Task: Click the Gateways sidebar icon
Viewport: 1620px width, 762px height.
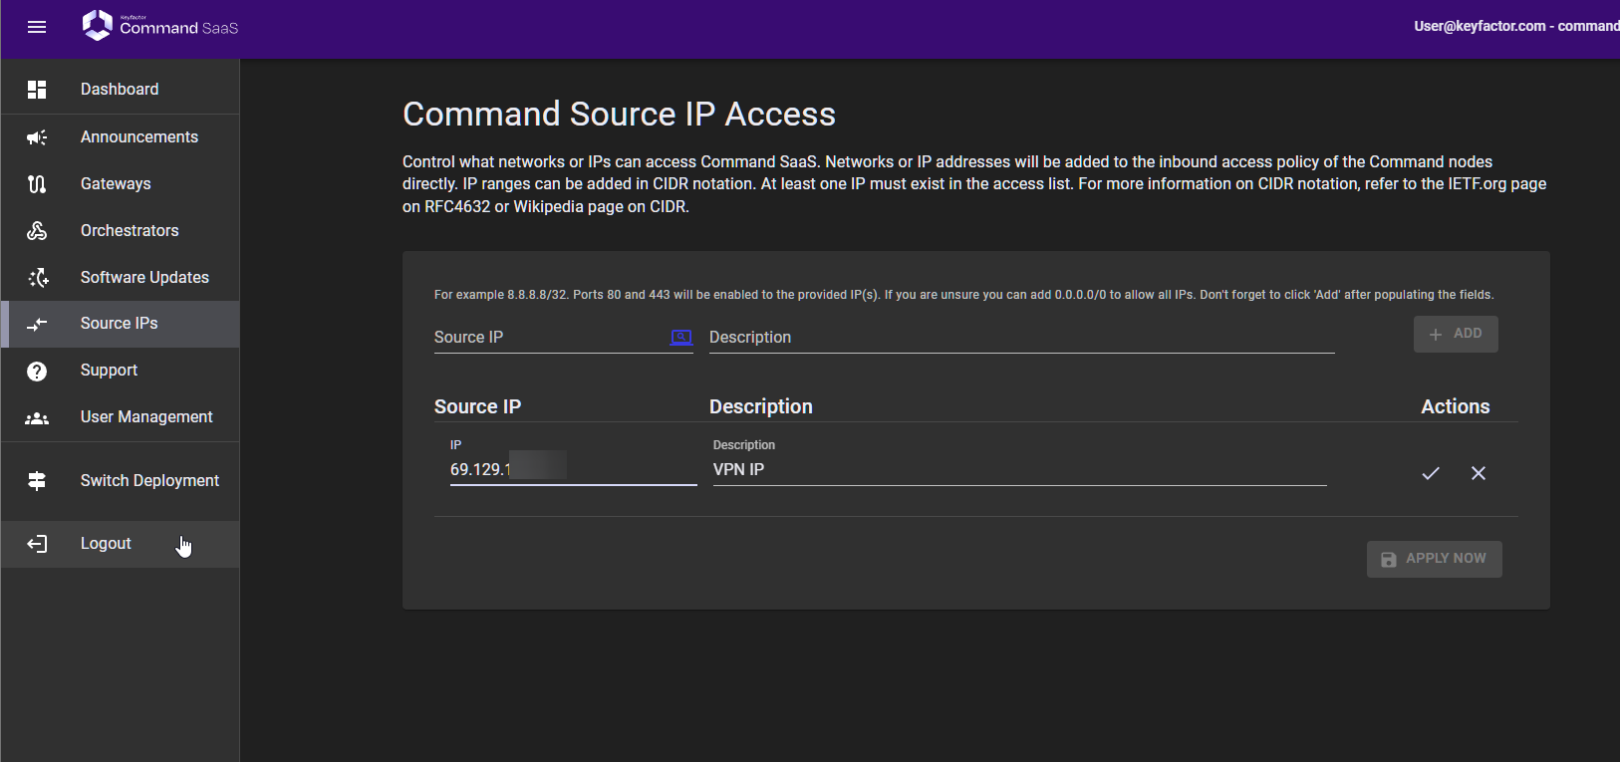Action: [37, 184]
